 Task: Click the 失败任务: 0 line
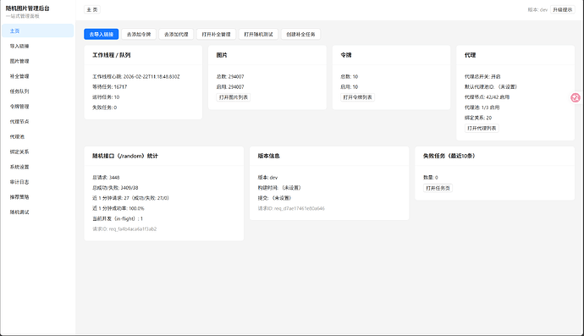click(104, 107)
